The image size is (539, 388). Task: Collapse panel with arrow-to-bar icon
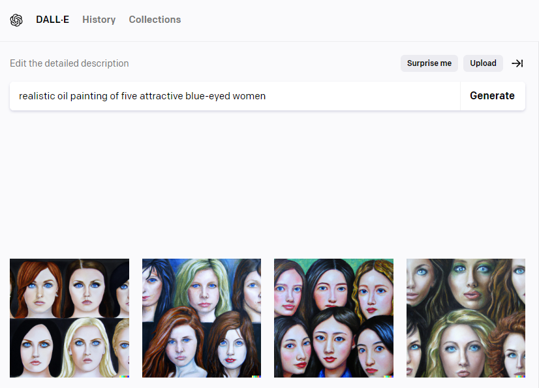(x=517, y=63)
